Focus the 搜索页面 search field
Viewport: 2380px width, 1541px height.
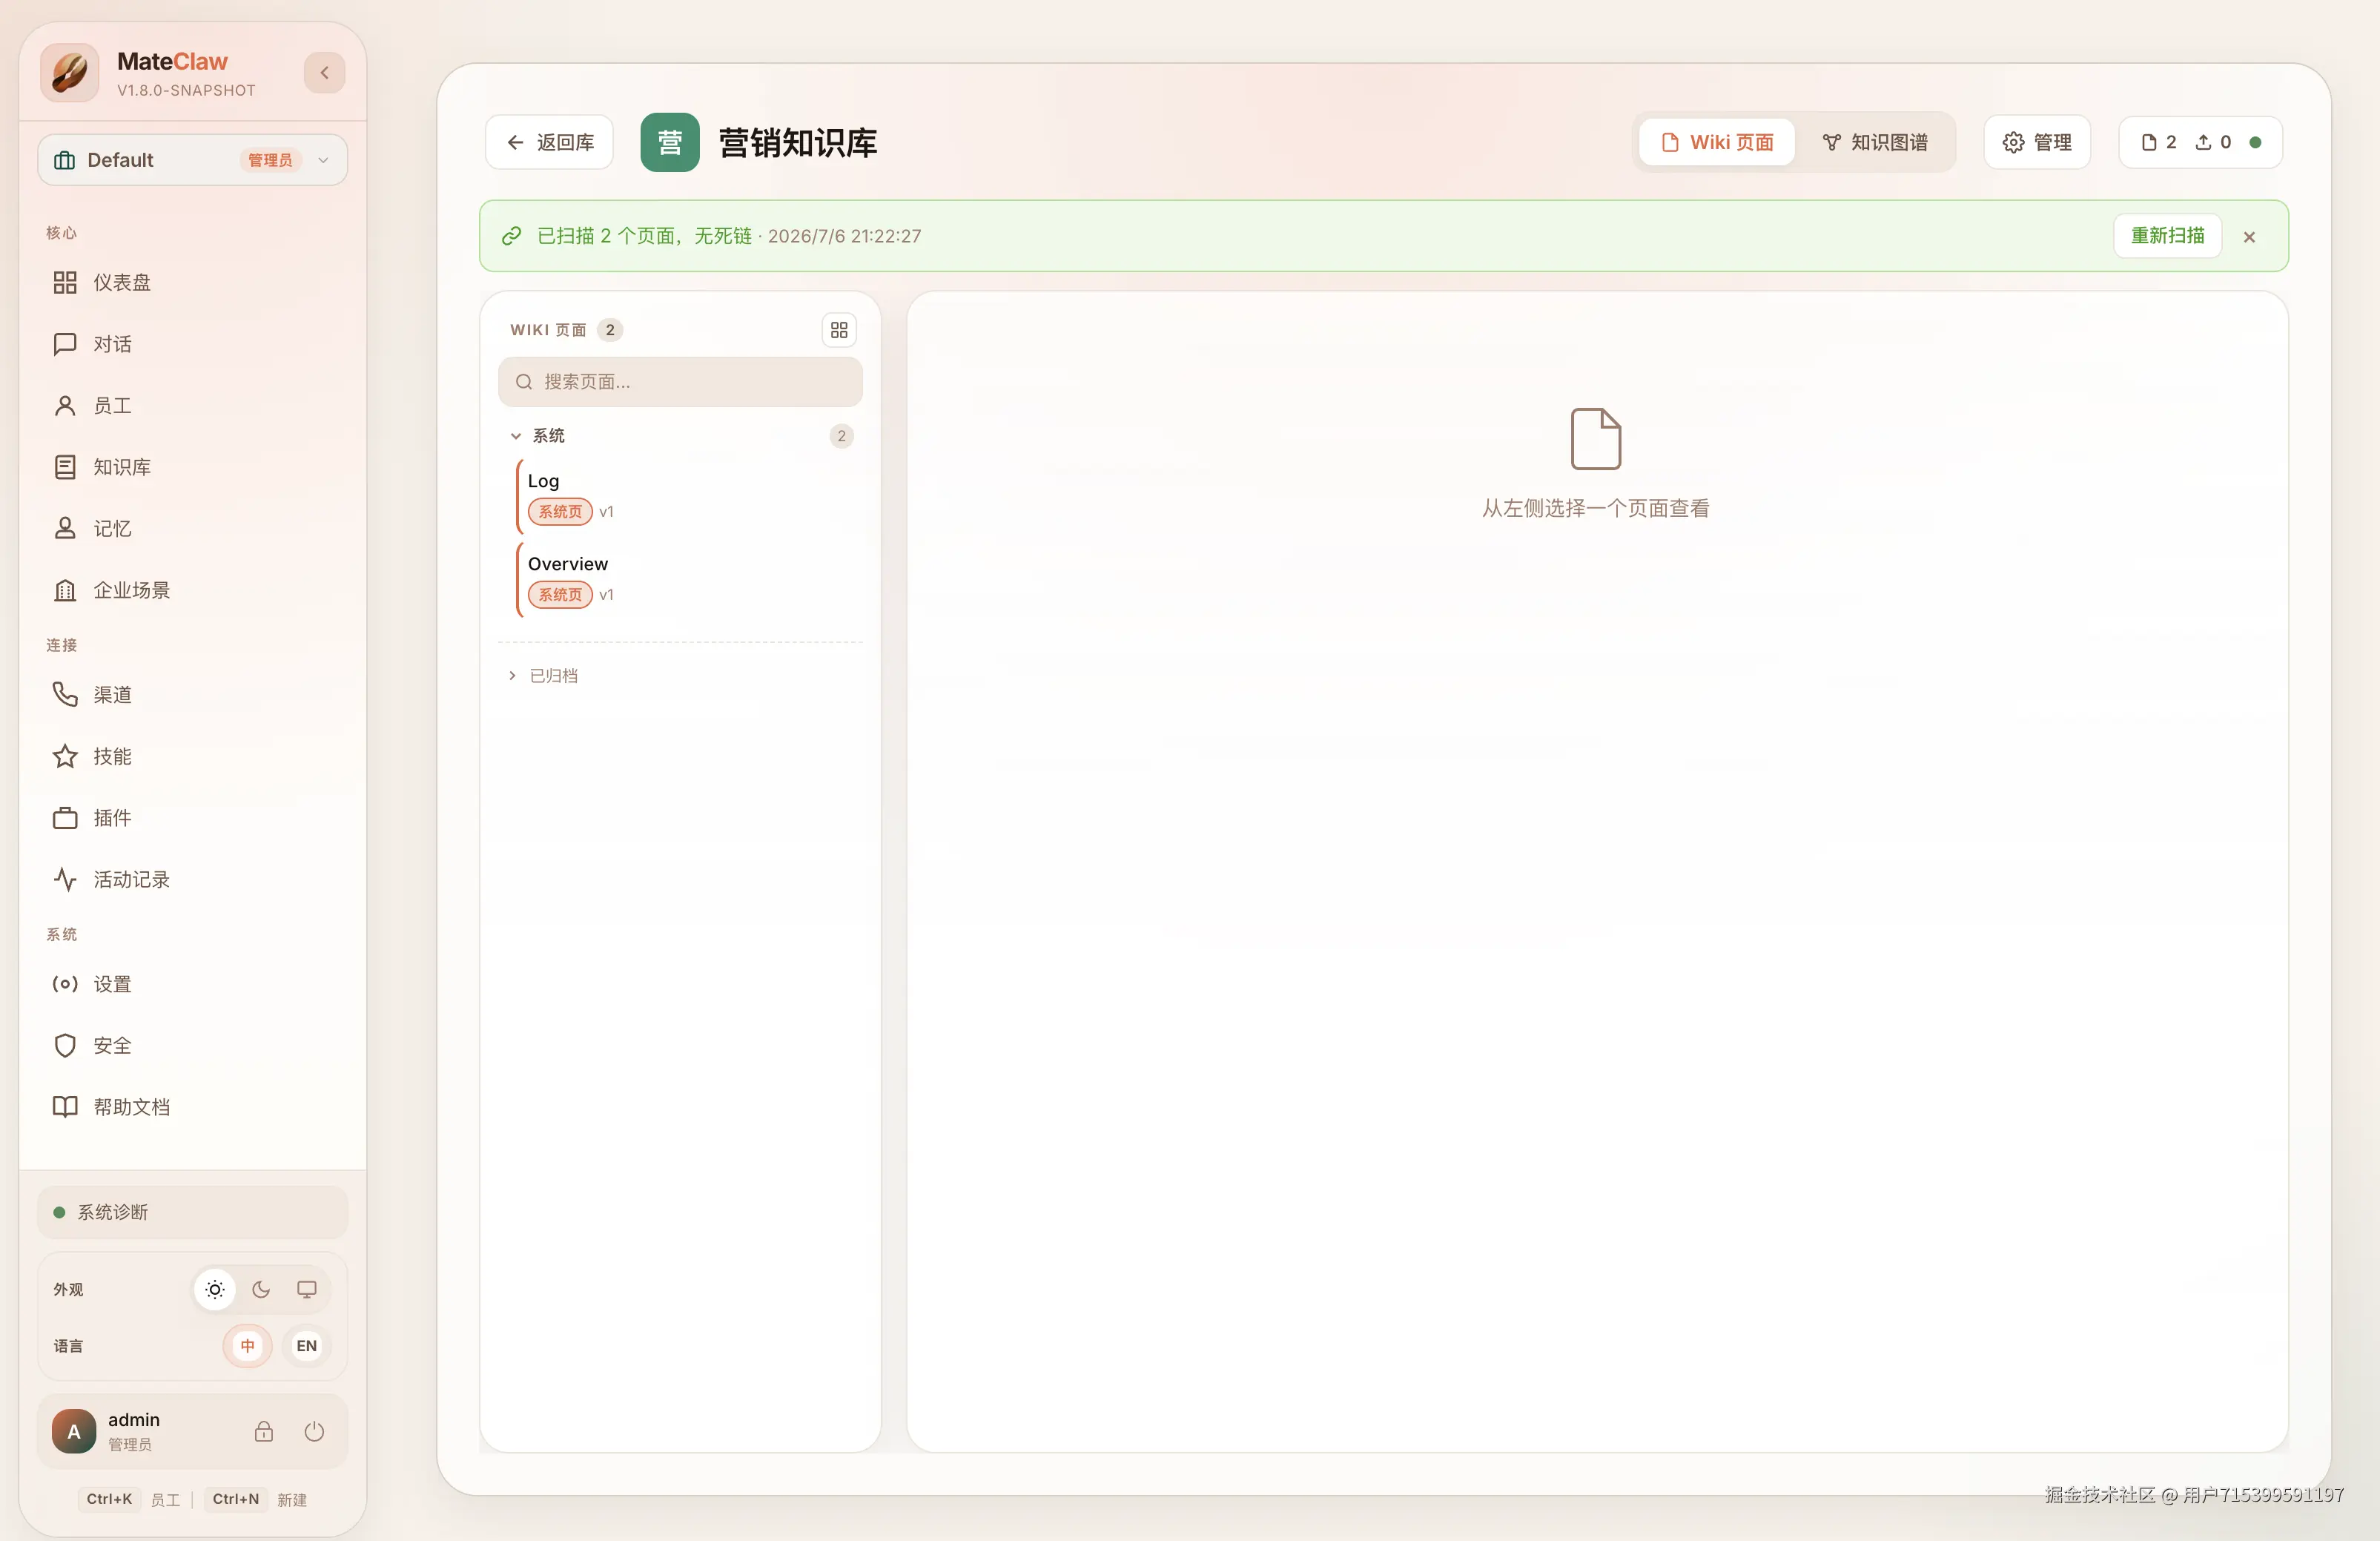680,382
